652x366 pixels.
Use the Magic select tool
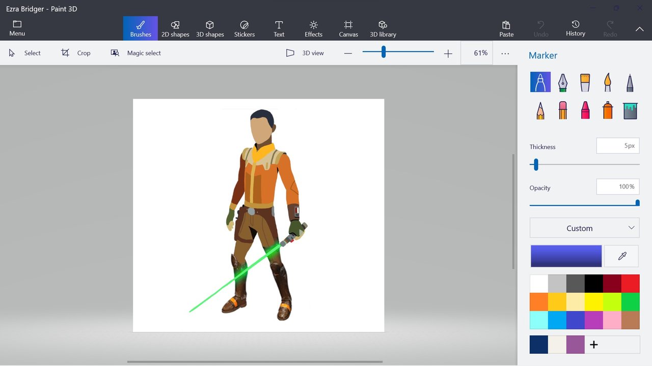136,53
